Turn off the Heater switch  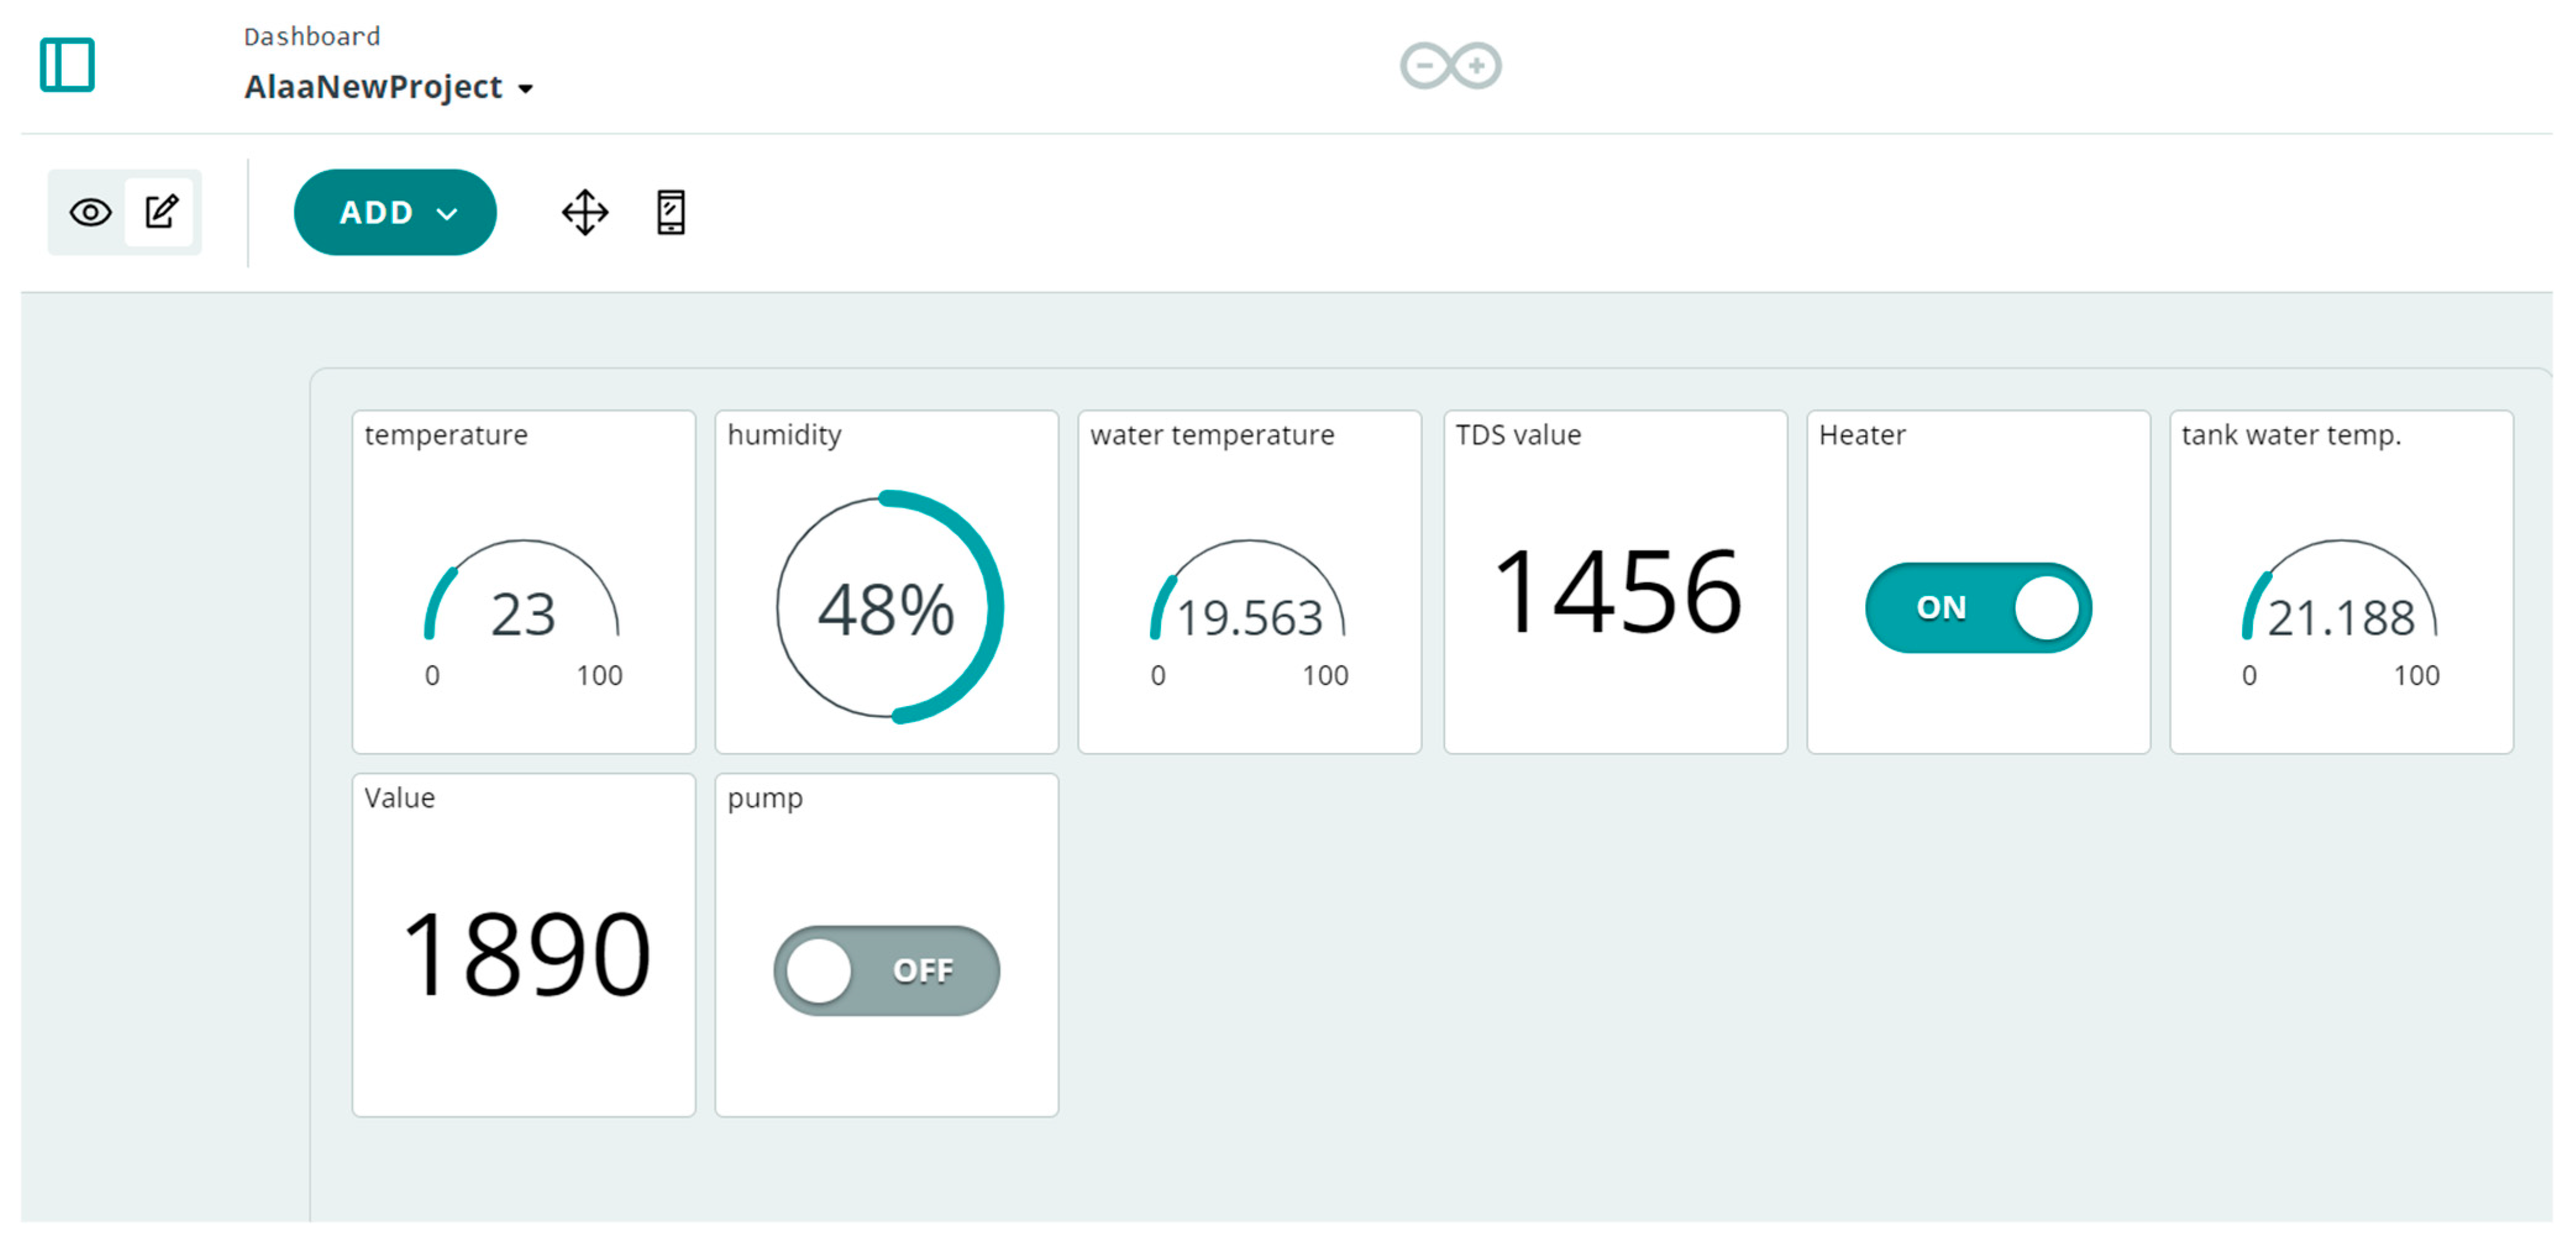(1978, 607)
